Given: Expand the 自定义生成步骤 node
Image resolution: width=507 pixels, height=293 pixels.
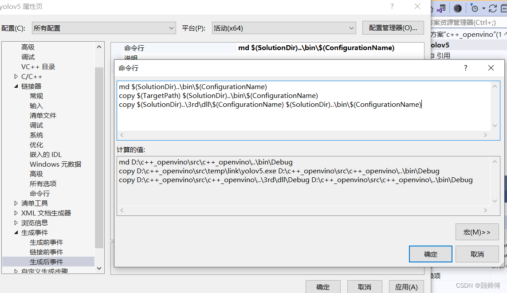Looking at the screenshot, I should (16, 271).
